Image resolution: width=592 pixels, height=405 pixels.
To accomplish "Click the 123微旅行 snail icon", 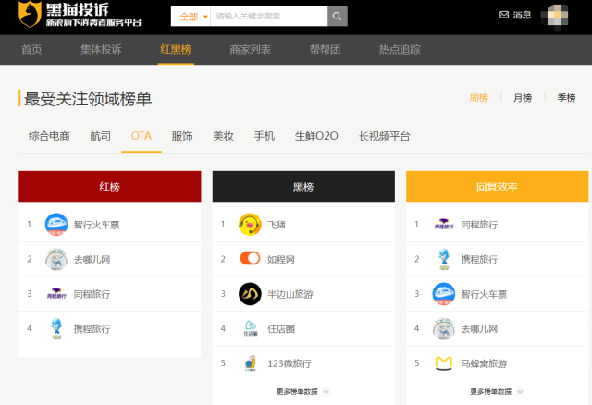I will tap(251, 363).
